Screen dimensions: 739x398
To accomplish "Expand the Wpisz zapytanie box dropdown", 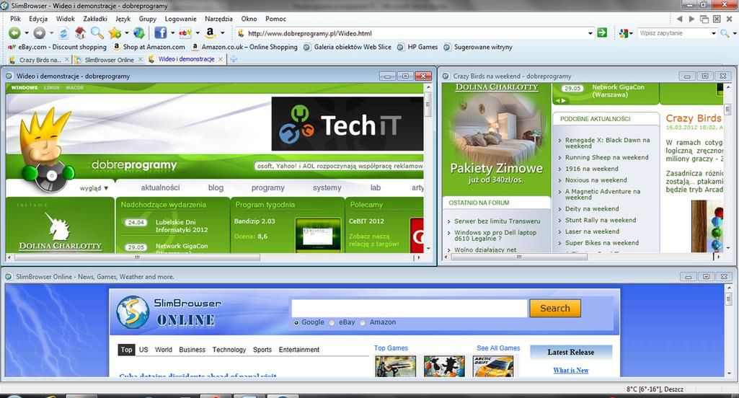I will (714, 33).
